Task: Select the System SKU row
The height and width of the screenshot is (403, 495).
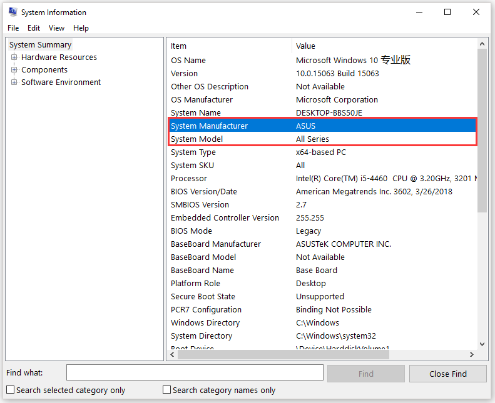Action: (322, 166)
